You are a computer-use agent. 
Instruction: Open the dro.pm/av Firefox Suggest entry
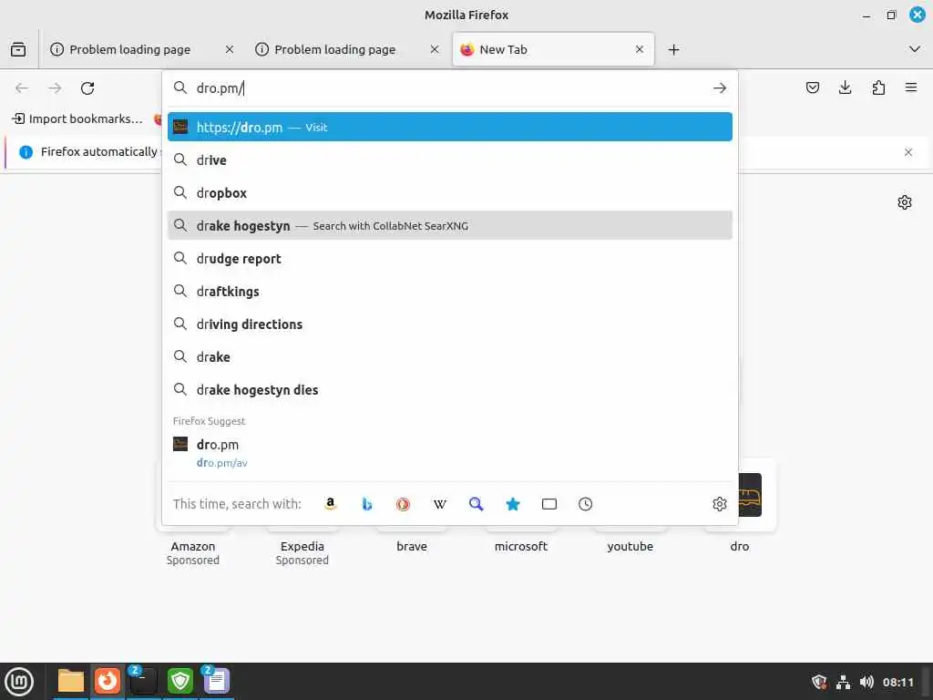tap(450, 453)
